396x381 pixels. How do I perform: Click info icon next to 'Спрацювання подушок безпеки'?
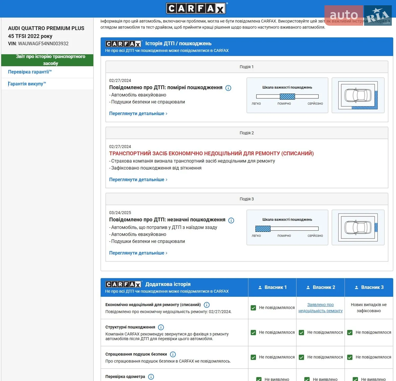[x=173, y=354]
